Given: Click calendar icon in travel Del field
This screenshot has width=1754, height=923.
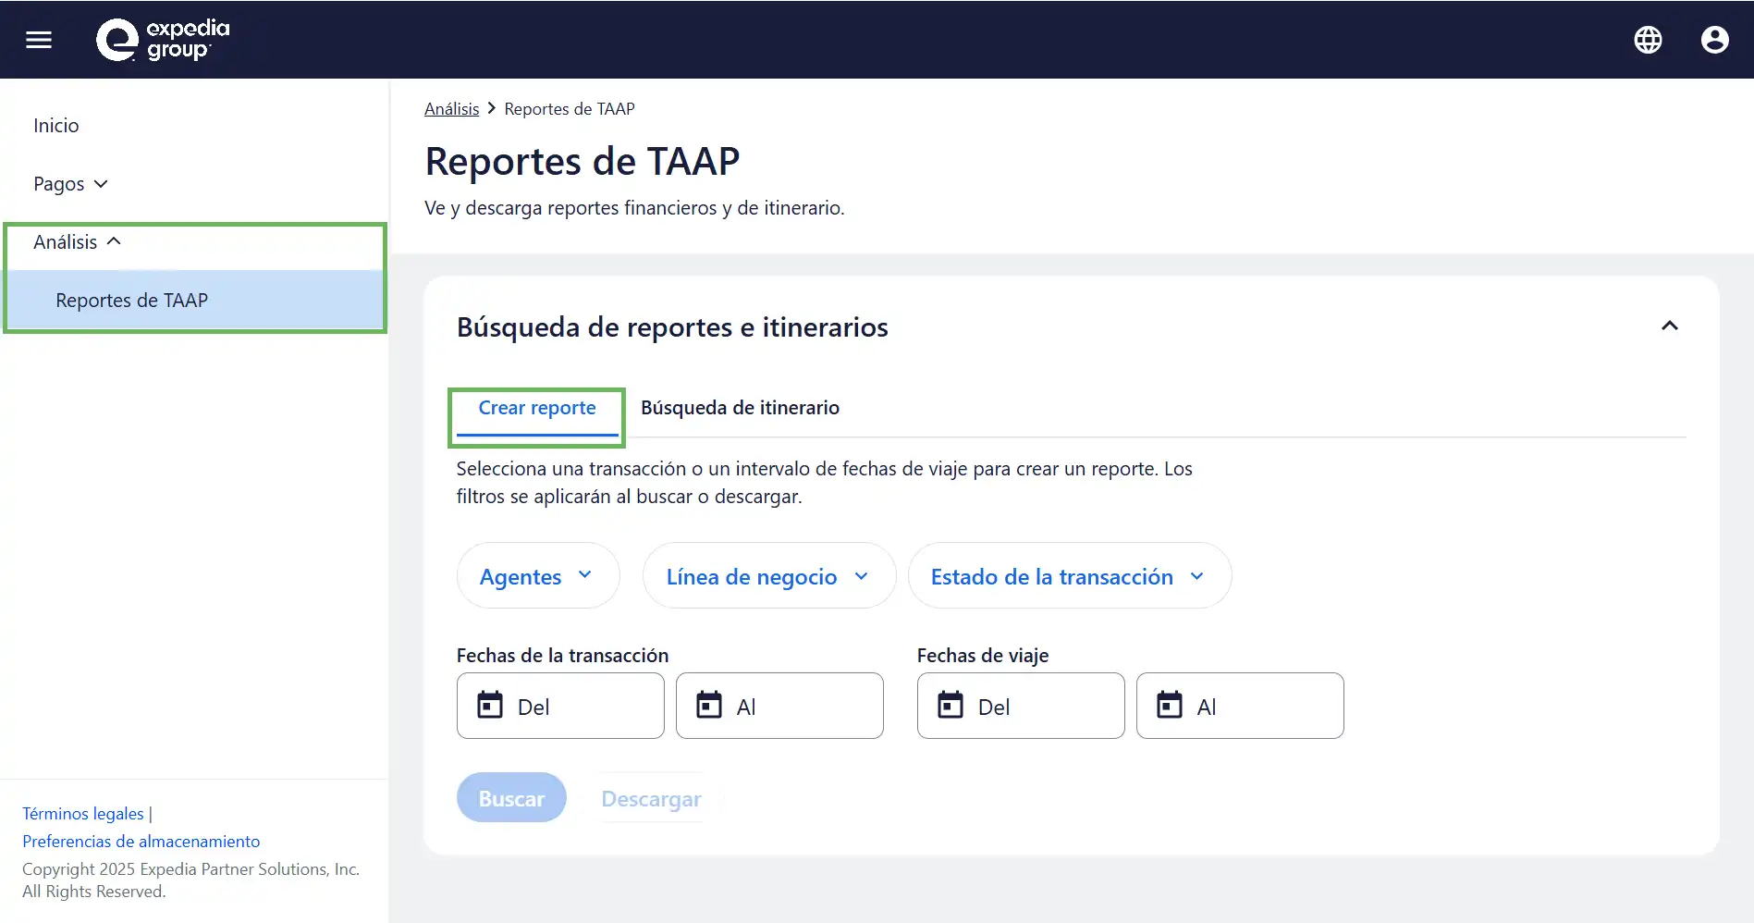Looking at the screenshot, I should pyautogui.click(x=951, y=706).
